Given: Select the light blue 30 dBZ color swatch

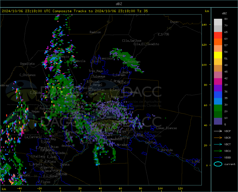Looking at the screenshot, I should tap(218, 101).
